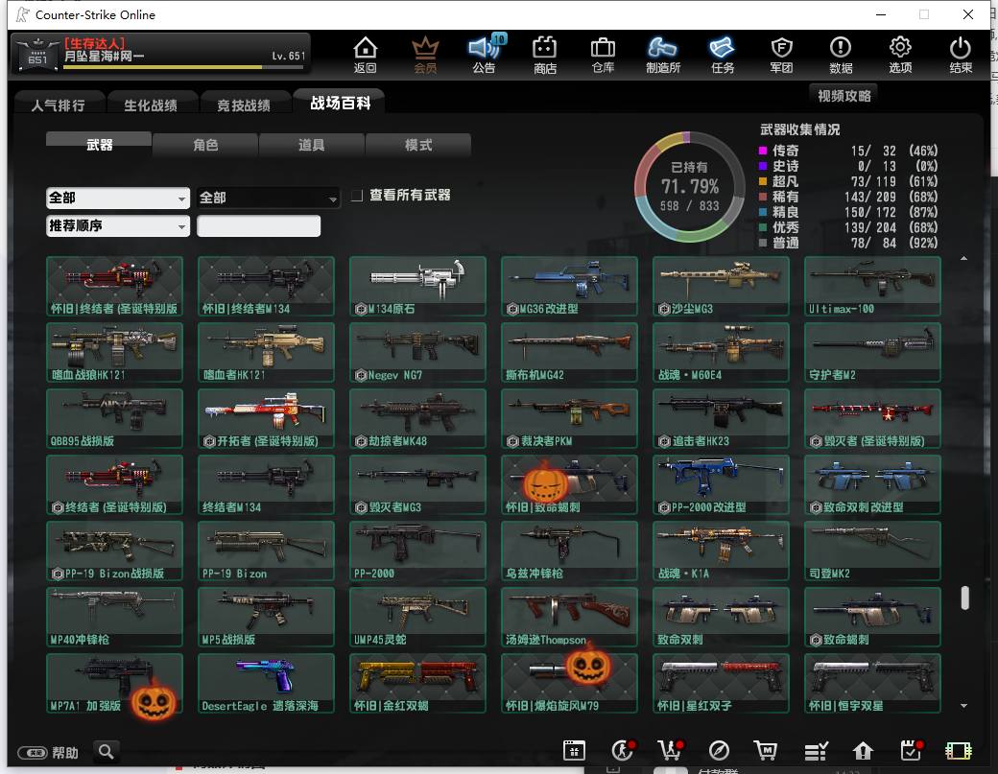Open the 军团 clan shield icon

781,55
